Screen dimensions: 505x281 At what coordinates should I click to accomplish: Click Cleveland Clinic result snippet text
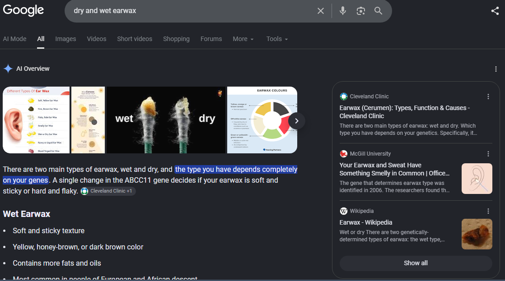click(408, 129)
